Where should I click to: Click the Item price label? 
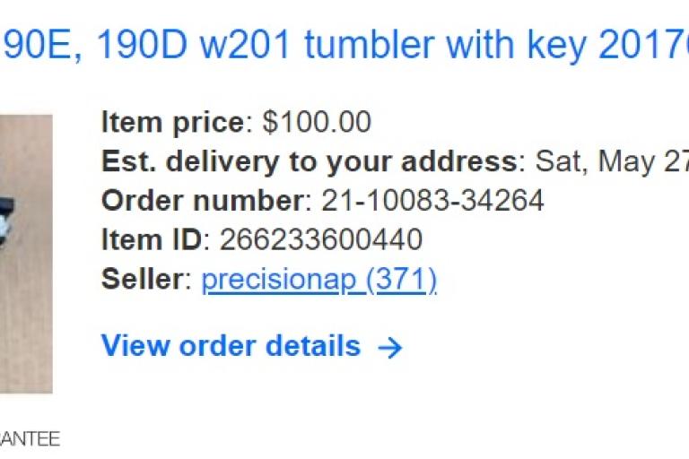pos(172,123)
